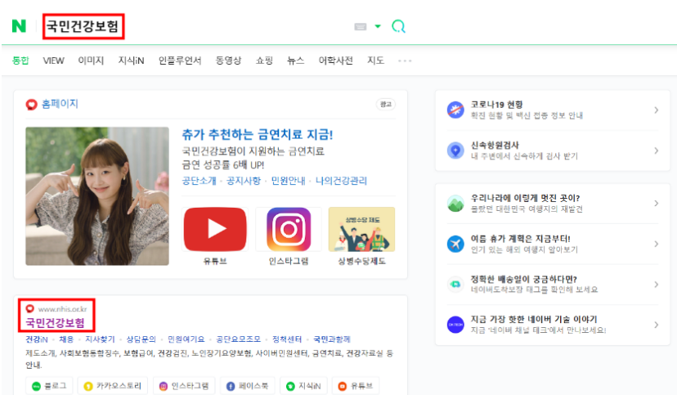This screenshot has height=395, width=677.
Task: Open the 상담문의 sublink
Action: pyautogui.click(x=141, y=339)
